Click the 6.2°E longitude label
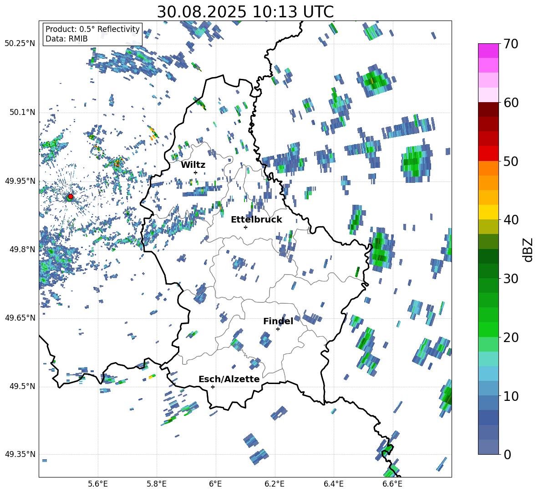539x493 pixels. [x=275, y=484]
